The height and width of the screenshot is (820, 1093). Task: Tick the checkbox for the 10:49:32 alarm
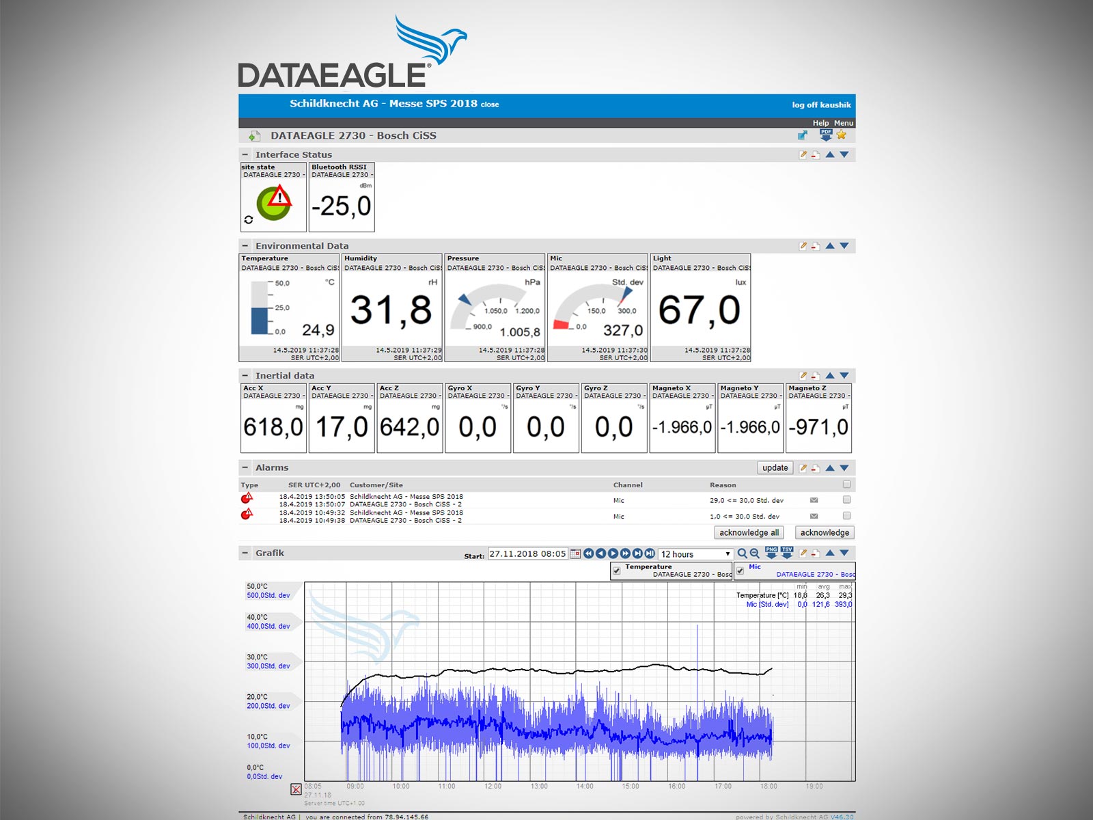[847, 516]
